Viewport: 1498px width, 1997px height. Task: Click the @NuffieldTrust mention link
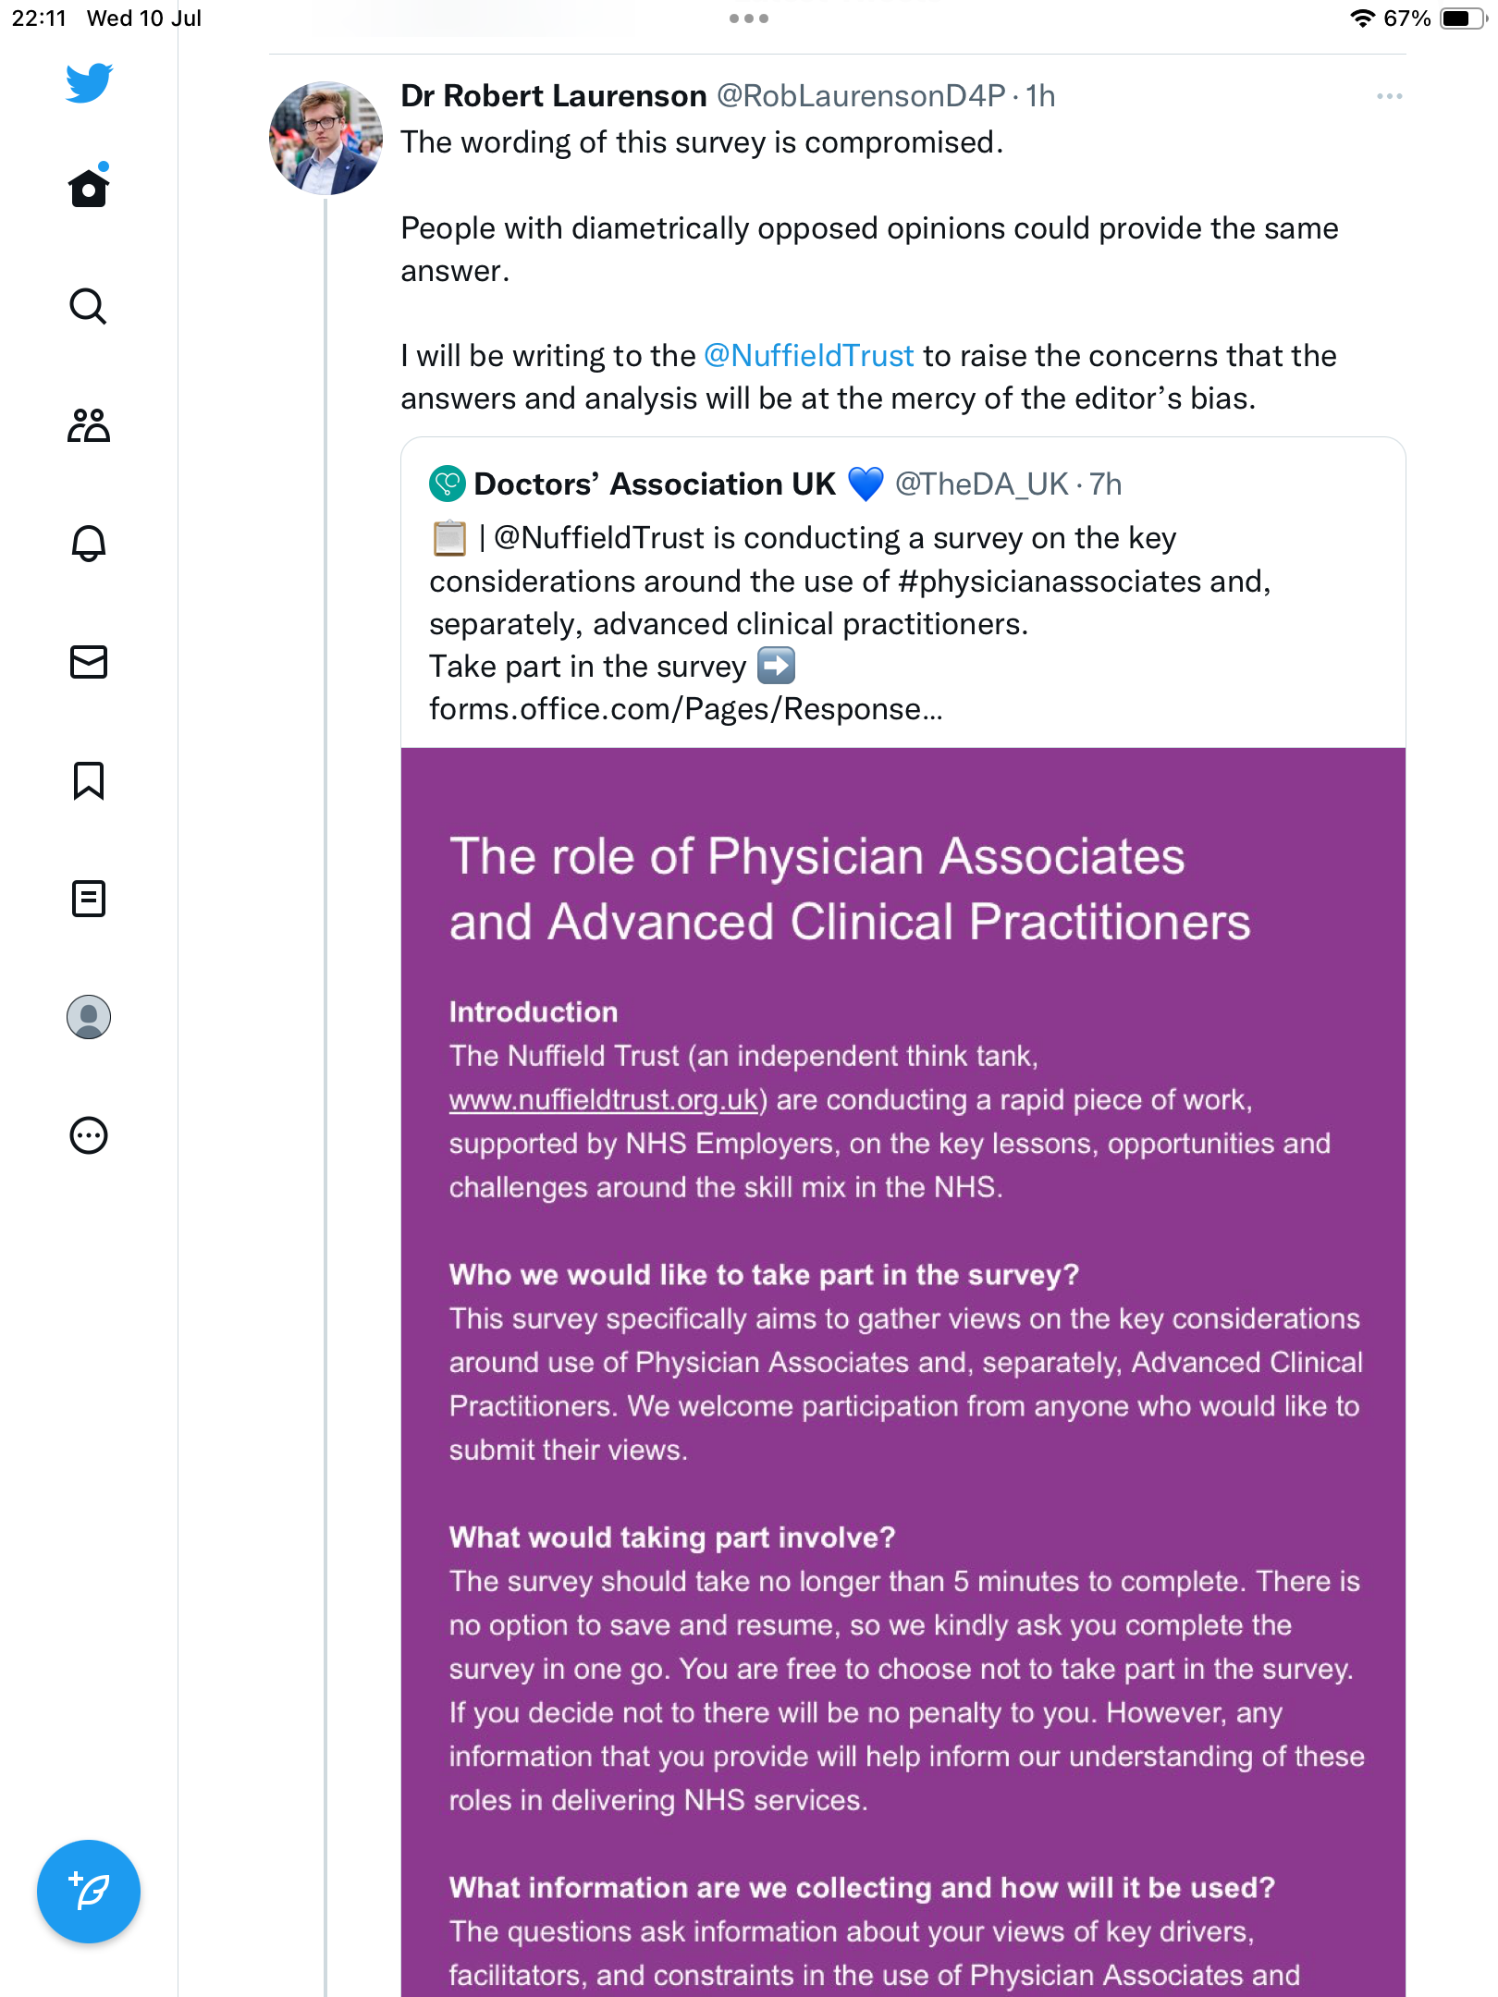pyautogui.click(x=808, y=356)
